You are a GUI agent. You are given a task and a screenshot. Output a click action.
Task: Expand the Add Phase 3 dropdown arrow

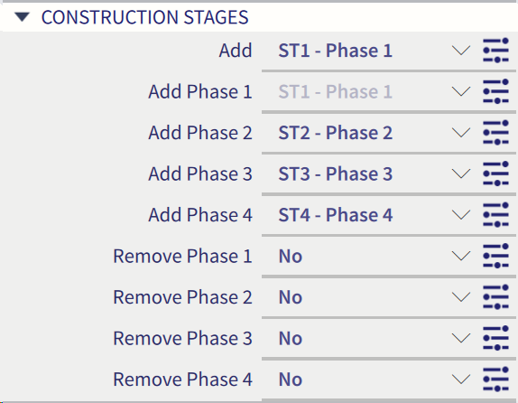click(461, 173)
